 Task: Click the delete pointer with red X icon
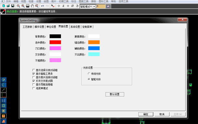(x=53, y=6)
